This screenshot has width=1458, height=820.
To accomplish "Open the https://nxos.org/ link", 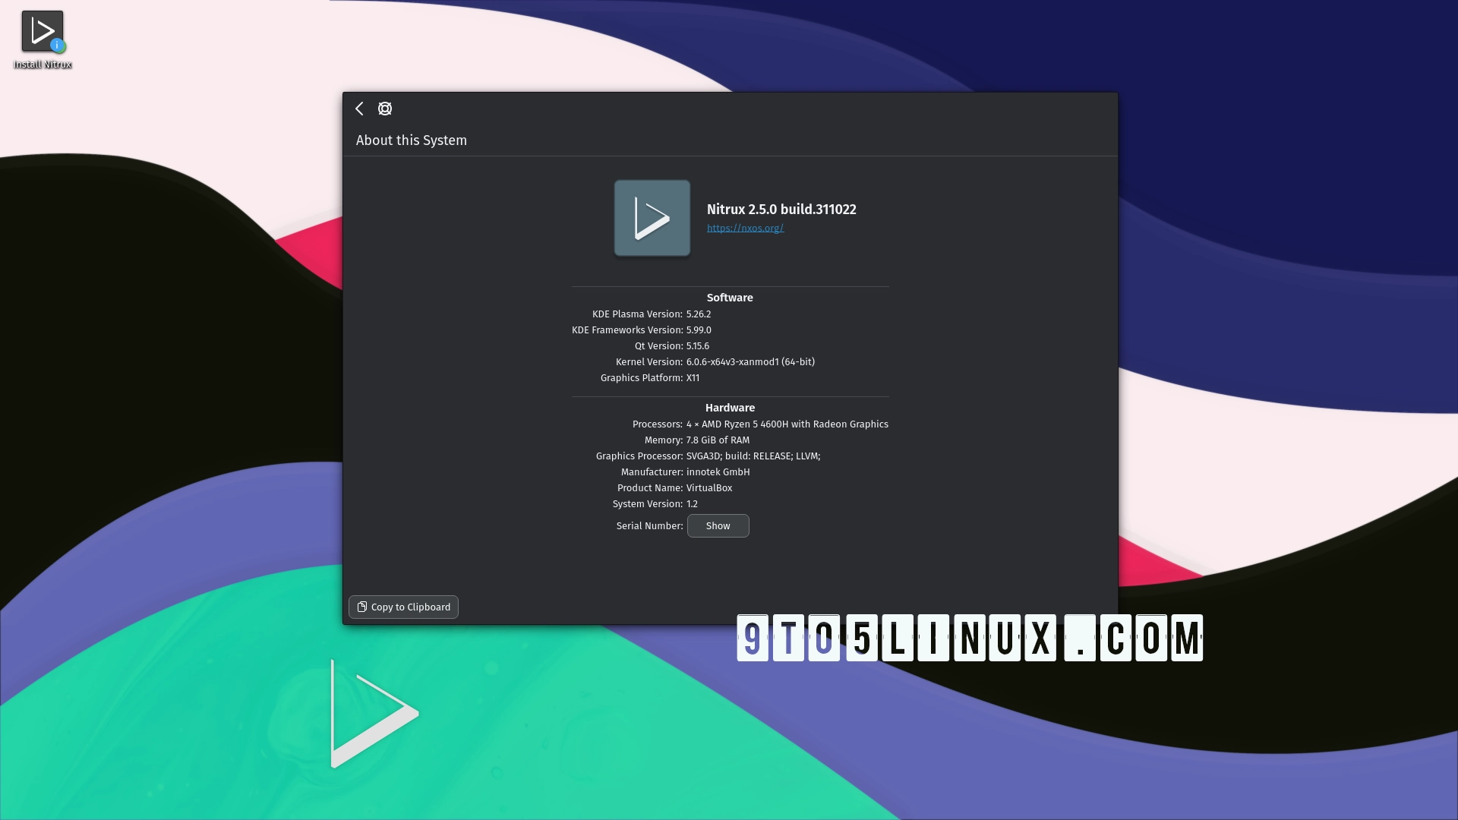I will pos(745,228).
